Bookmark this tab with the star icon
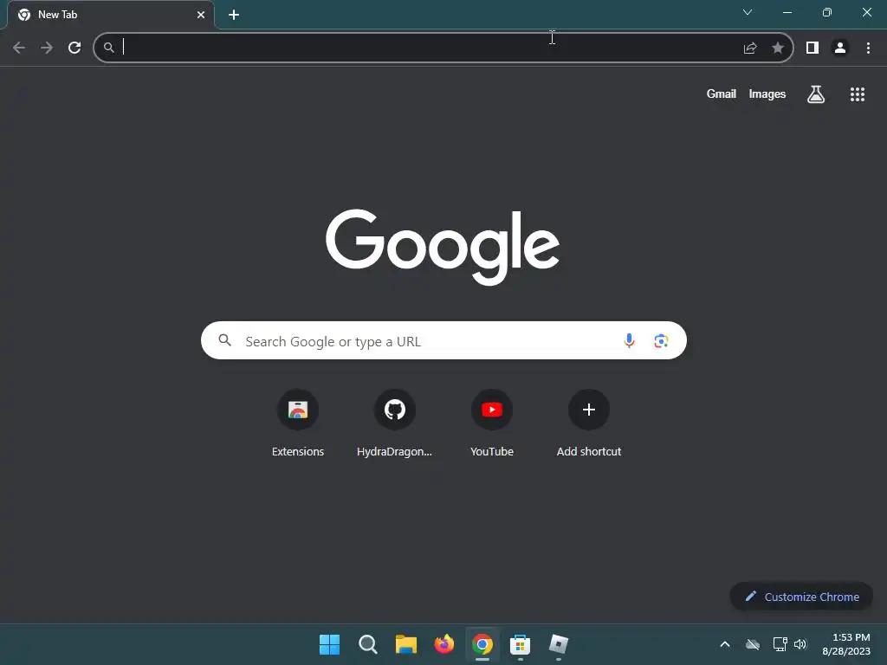 tap(778, 48)
